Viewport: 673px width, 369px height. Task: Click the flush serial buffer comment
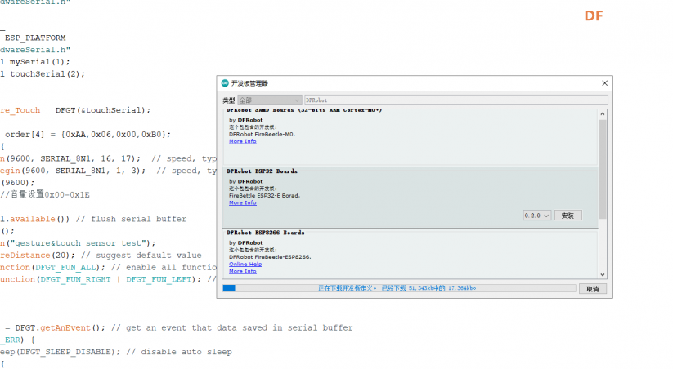131,219
